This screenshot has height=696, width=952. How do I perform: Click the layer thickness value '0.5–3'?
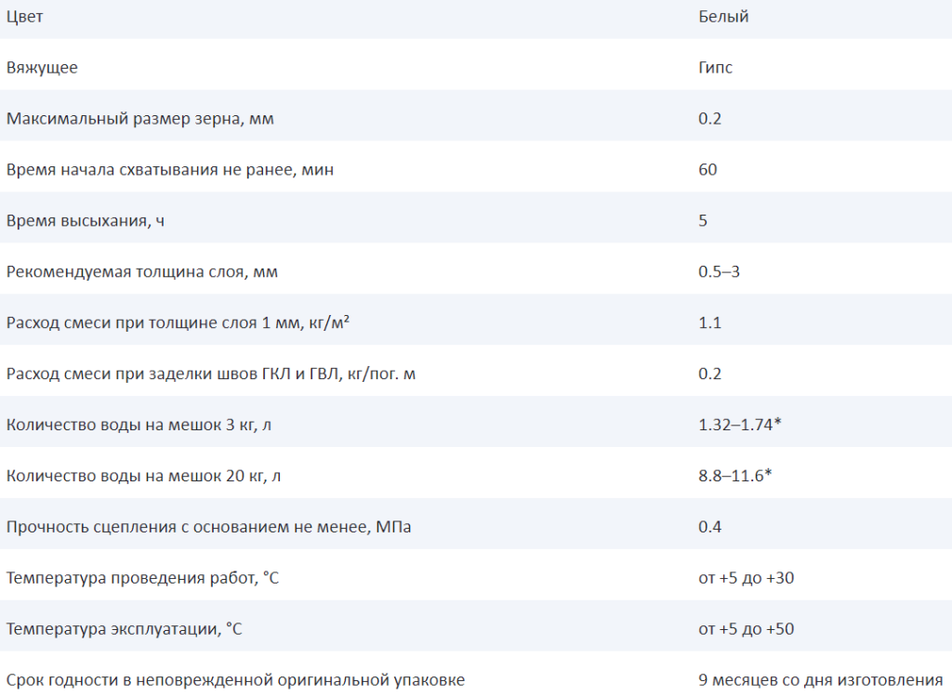point(719,272)
